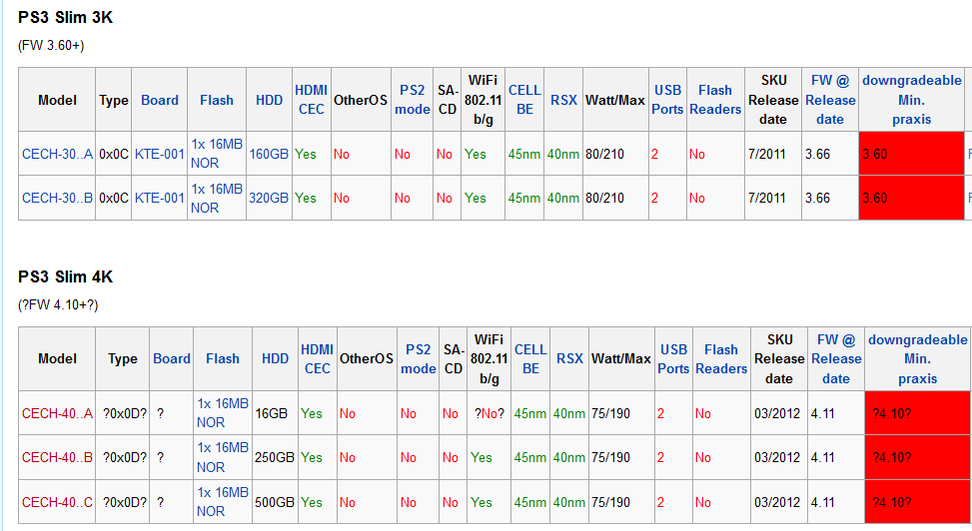Click USB Ports header in Slim 4K table
This screenshot has width=972, height=531.
pyautogui.click(x=674, y=358)
